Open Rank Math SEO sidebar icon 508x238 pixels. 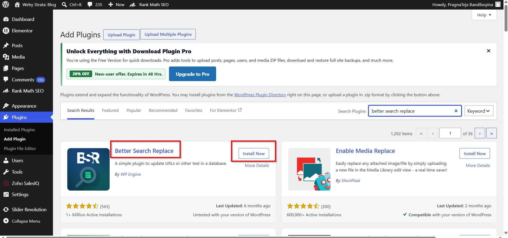(6, 91)
